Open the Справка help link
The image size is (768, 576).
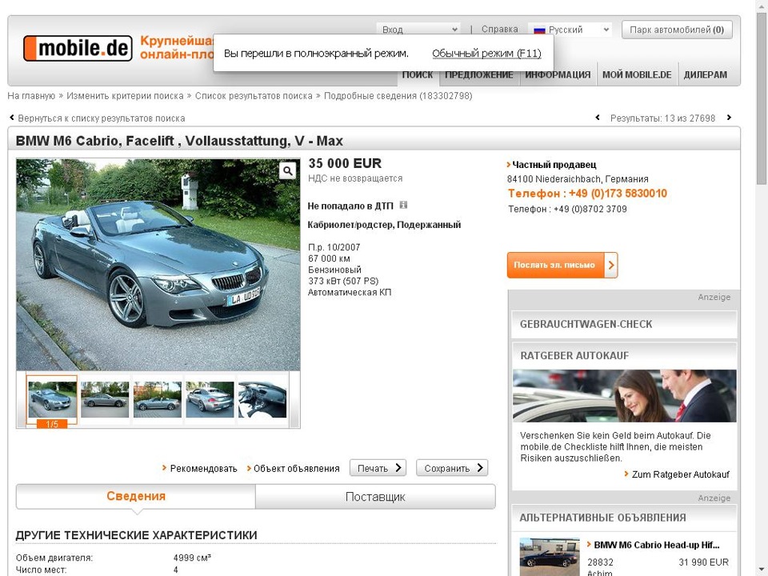pos(499,30)
